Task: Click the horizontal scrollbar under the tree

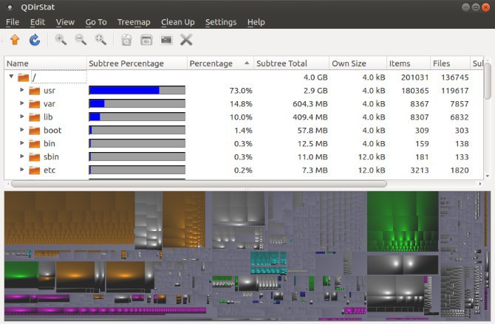Action: (199, 184)
